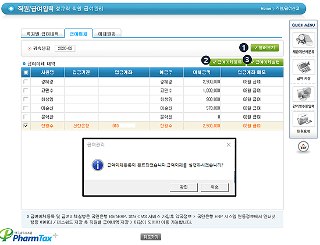Click the 입금계좌 메모 column header
Image resolution: width=320 pixels, height=245 pixels.
click(x=252, y=72)
